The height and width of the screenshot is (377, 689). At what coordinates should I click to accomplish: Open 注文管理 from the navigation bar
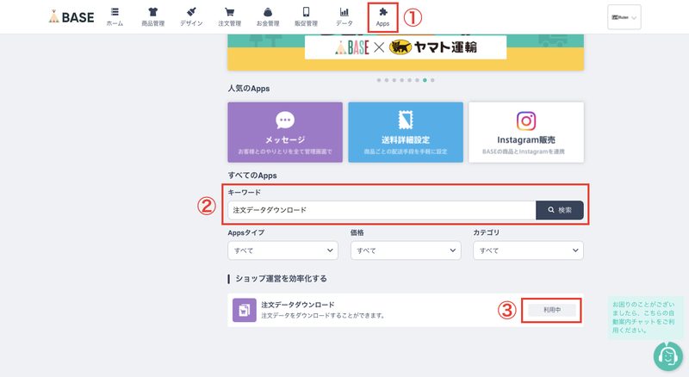coord(229,17)
